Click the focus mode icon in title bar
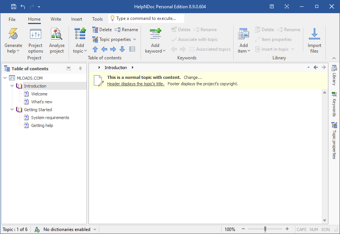 [x=287, y=6]
